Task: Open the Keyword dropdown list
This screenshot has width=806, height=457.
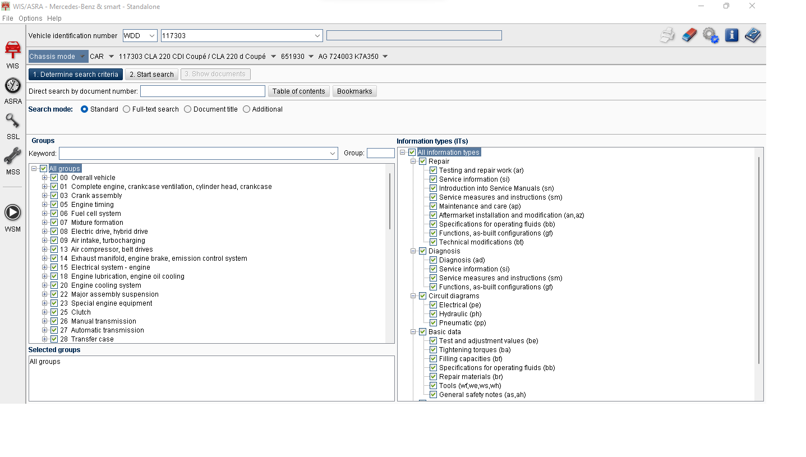Action: (333, 154)
